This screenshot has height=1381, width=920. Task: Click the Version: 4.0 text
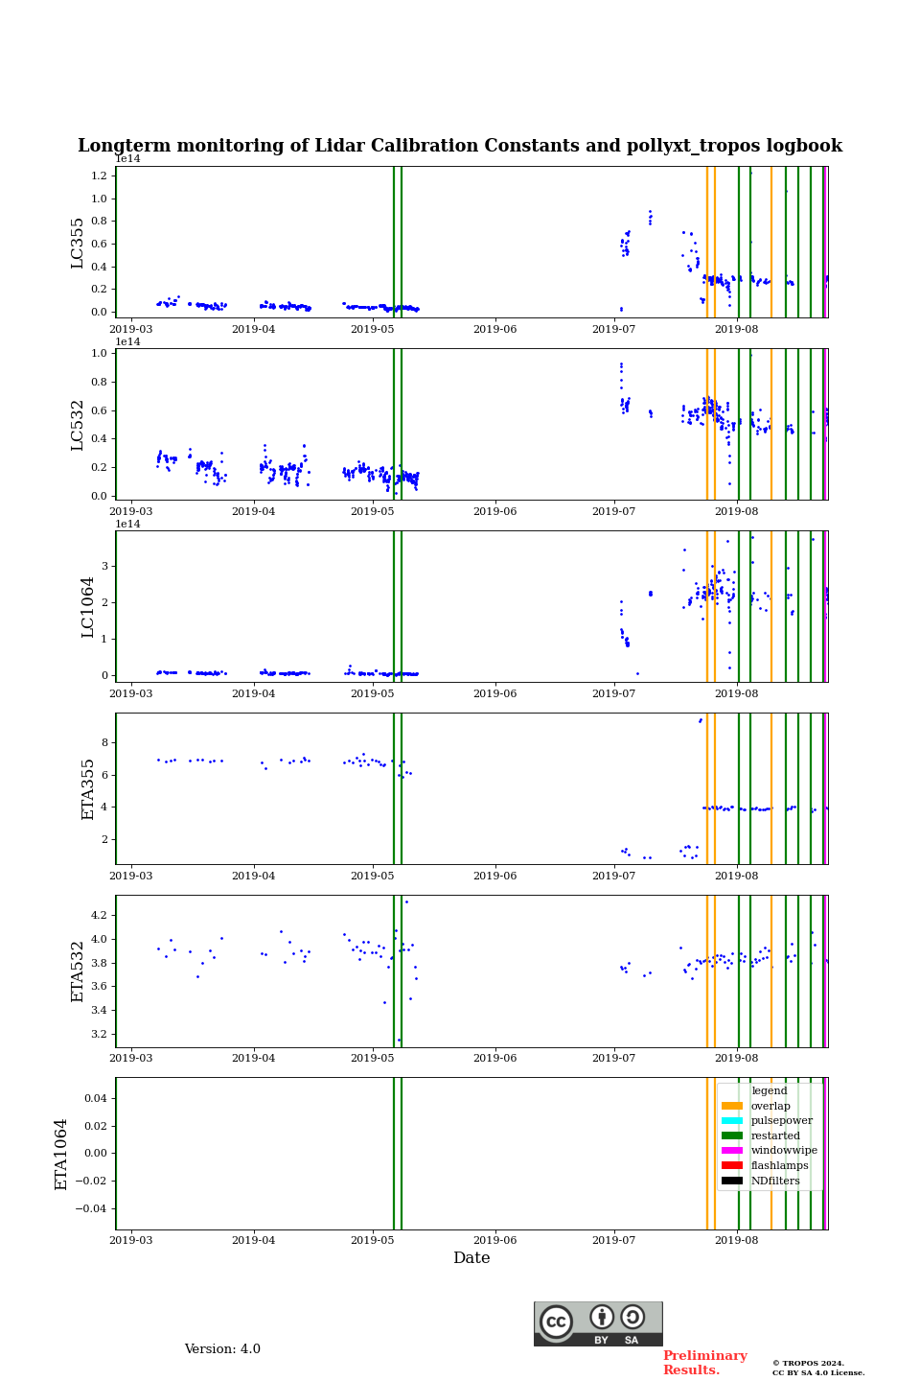click(222, 1349)
